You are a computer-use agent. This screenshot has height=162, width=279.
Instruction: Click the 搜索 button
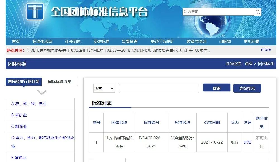pyautogui.click(x=216, y=88)
